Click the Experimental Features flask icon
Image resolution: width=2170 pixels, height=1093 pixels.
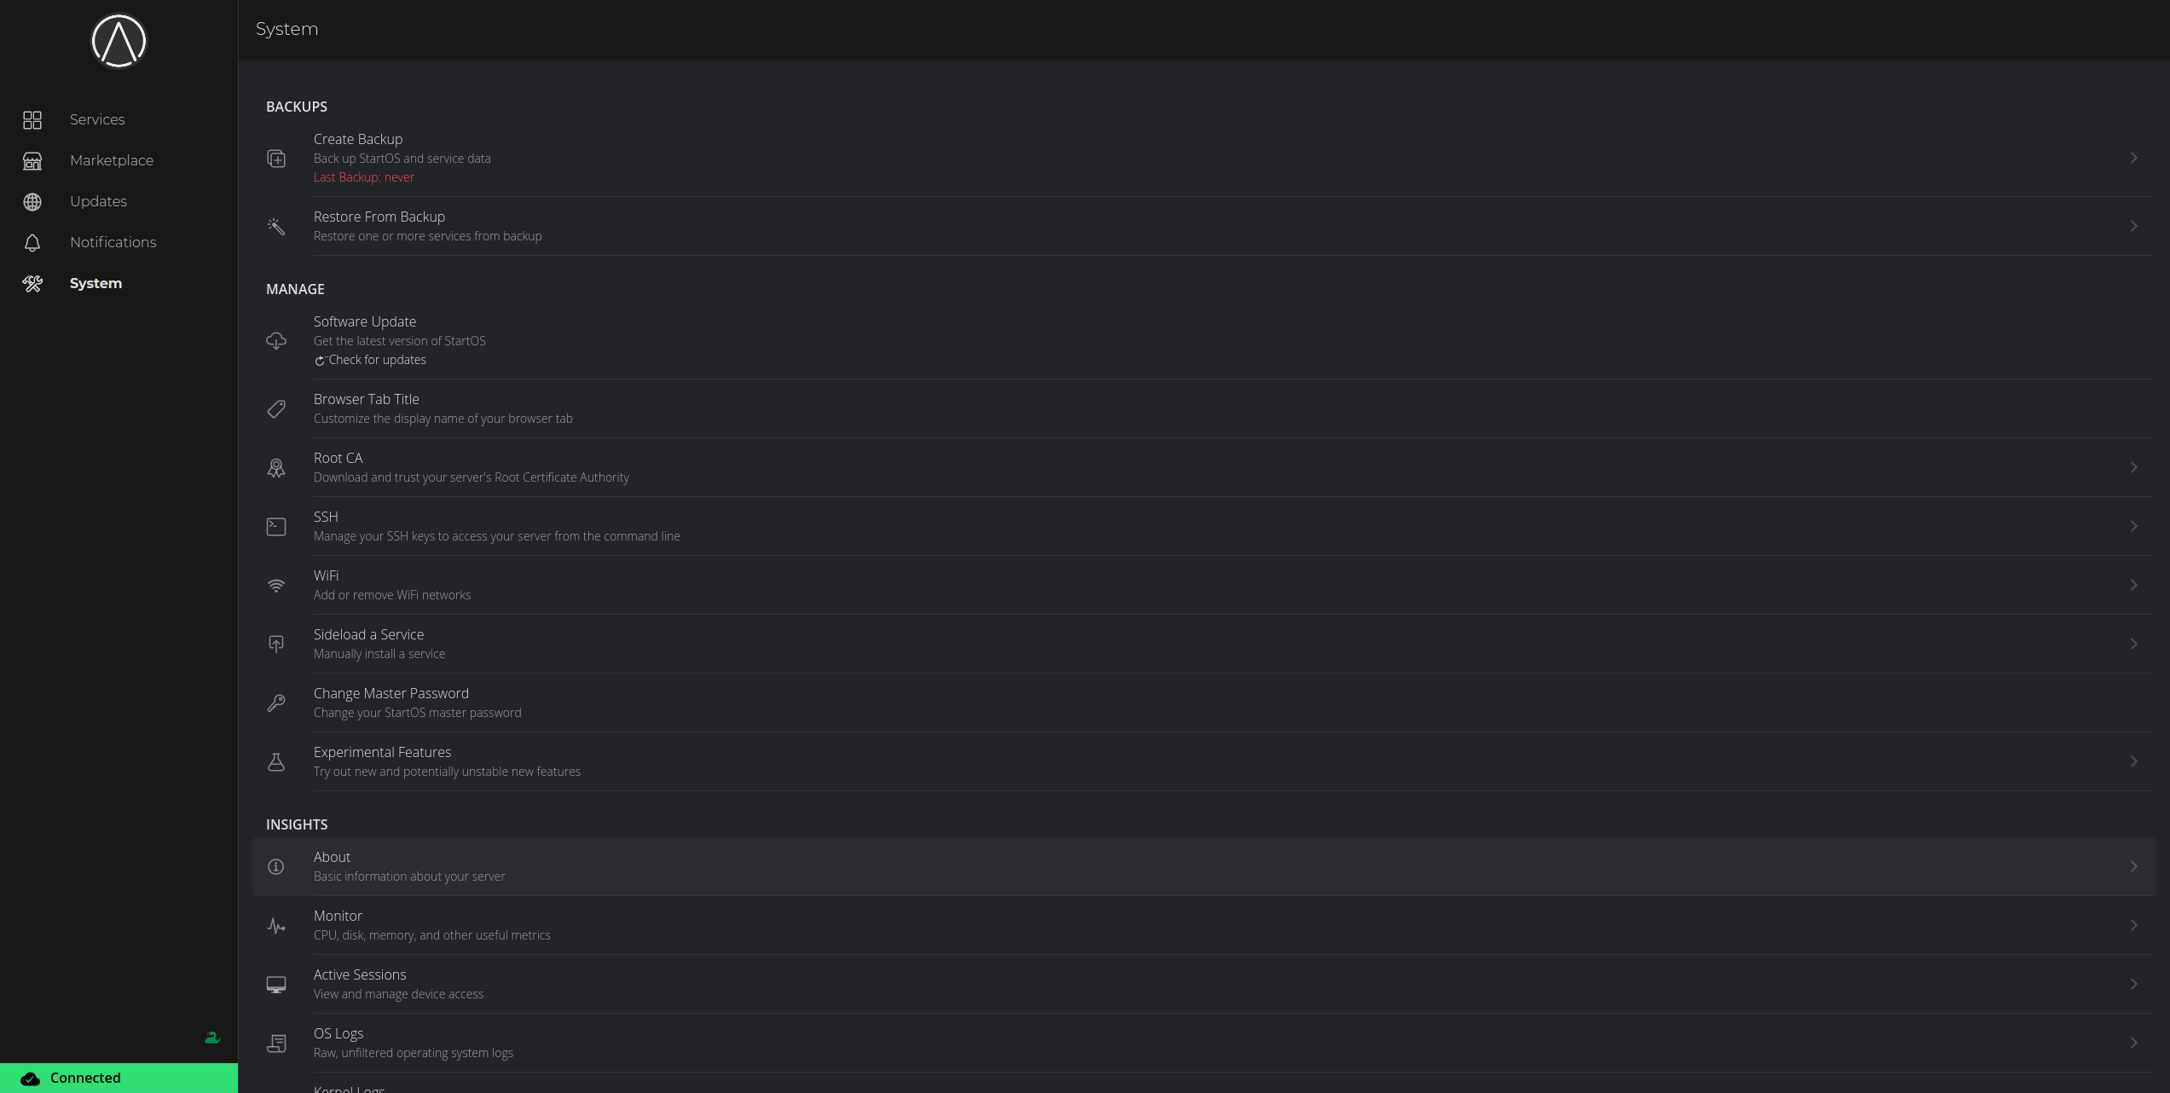(x=276, y=761)
